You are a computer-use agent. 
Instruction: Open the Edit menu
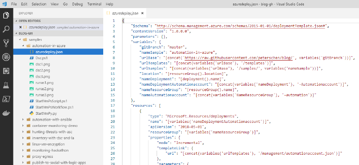pyautogui.click(x=24, y=4)
